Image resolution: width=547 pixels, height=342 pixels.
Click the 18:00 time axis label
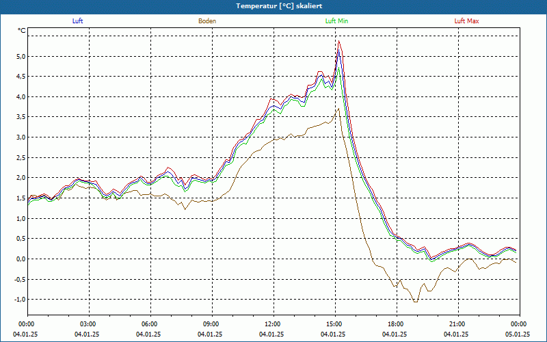point(397,324)
